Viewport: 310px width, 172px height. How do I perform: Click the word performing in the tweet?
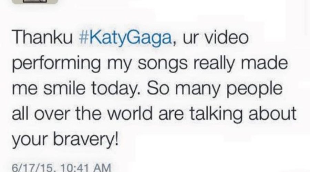point(56,64)
